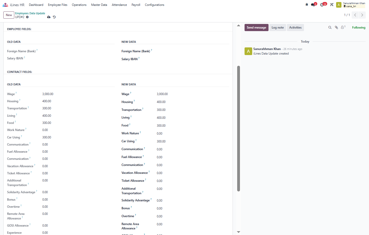Show followers via the person icon

pos(343,27)
